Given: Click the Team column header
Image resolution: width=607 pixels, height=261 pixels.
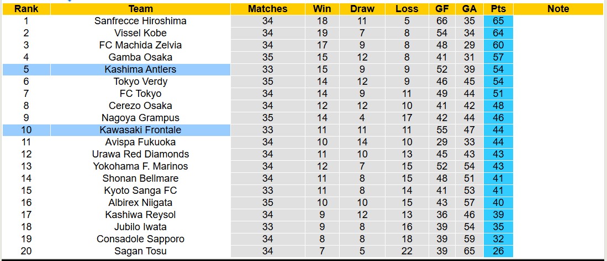Looking at the screenshot, I should [140, 9].
